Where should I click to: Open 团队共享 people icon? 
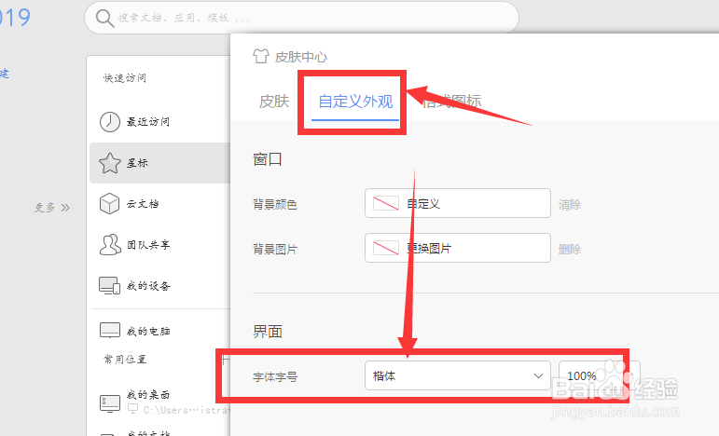pos(110,245)
